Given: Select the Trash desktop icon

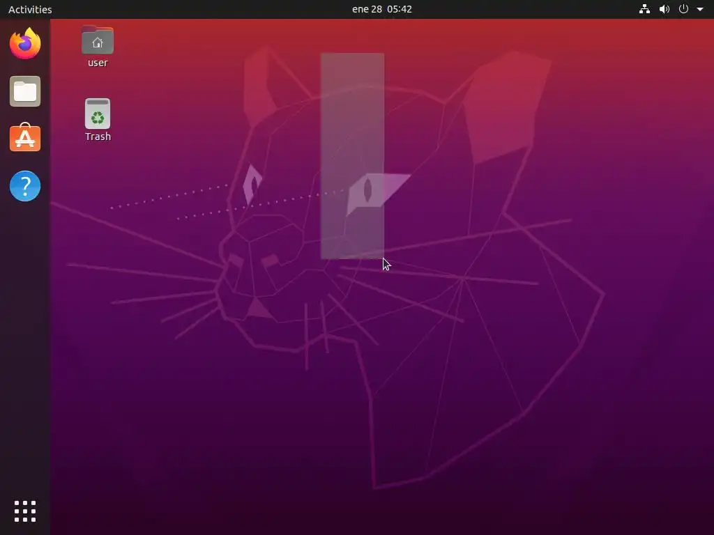Looking at the screenshot, I should [x=98, y=114].
